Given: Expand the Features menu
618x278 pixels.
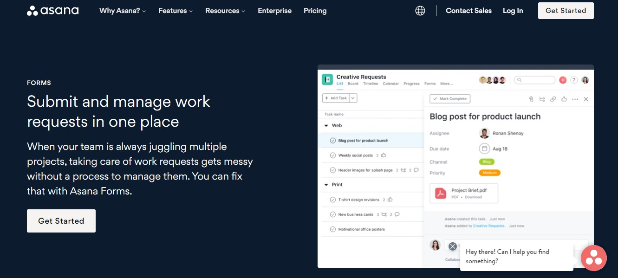Looking at the screenshot, I should coord(176,11).
